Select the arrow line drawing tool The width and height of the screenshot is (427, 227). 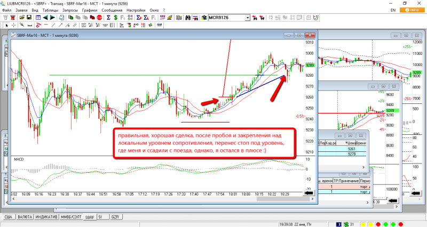[x=60, y=25]
